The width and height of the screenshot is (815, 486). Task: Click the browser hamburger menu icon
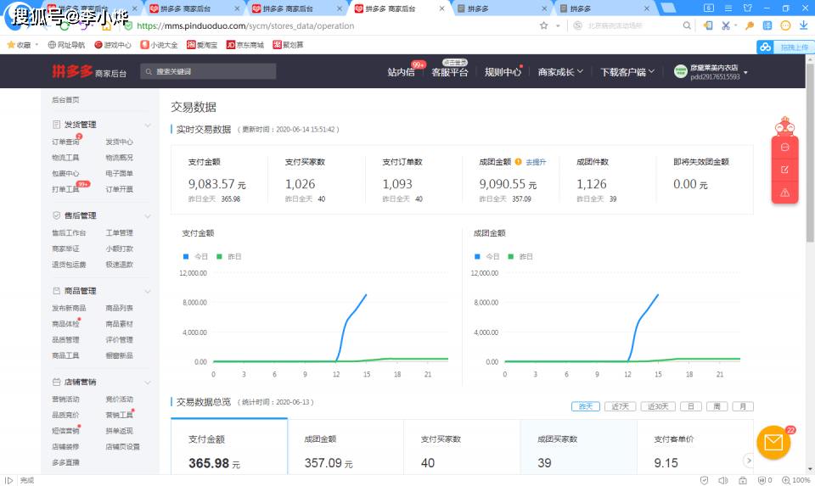click(728, 8)
